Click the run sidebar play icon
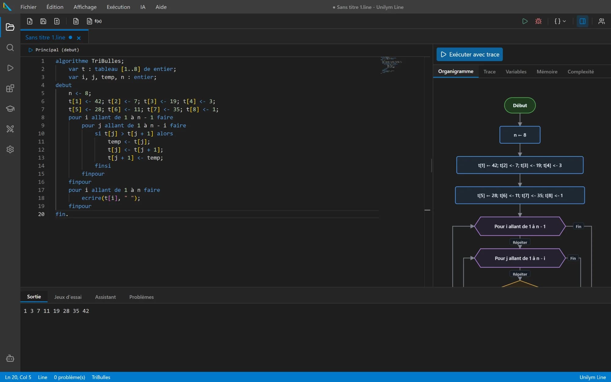This screenshot has height=382, width=611. tap(10, 68)
